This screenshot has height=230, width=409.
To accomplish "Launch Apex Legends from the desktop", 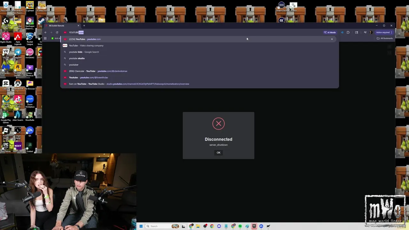I will click(18, 38).
